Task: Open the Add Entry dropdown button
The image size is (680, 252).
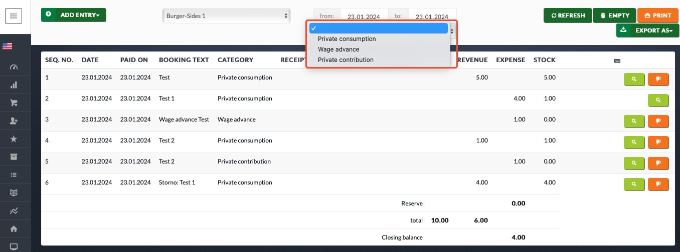Action: [x=74, y=15]
